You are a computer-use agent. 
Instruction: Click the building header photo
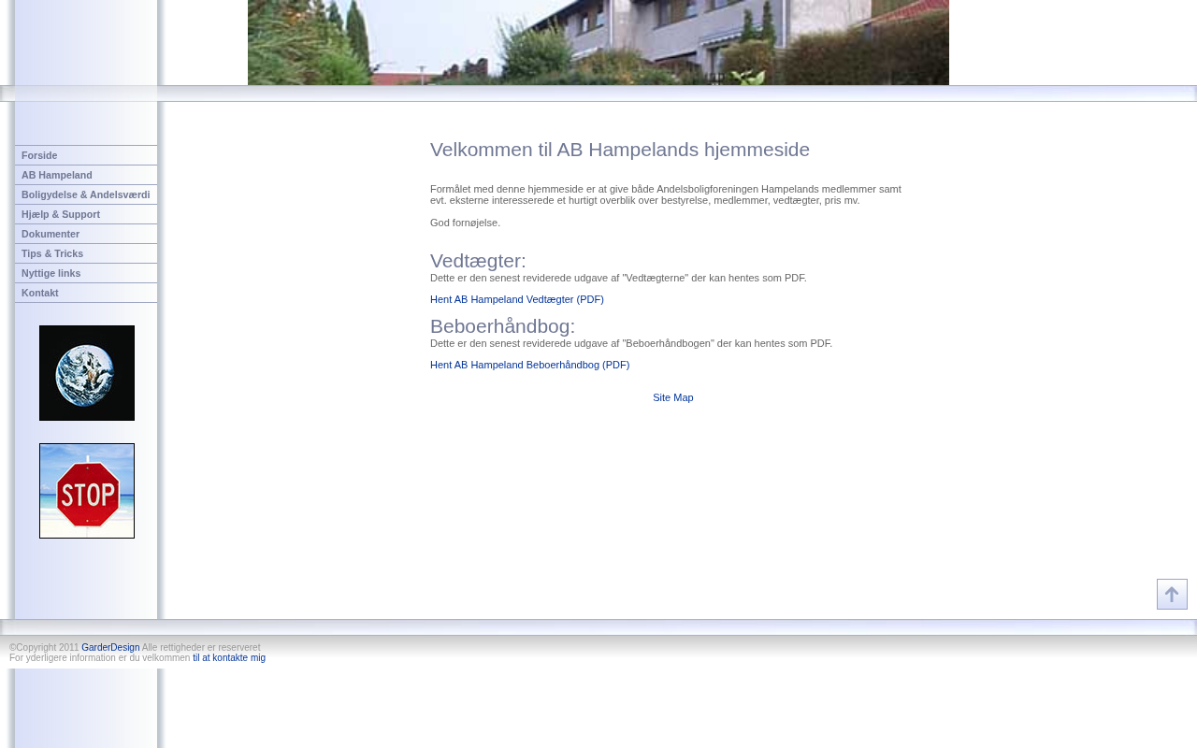pyautogui.click(x=598, y=42)
